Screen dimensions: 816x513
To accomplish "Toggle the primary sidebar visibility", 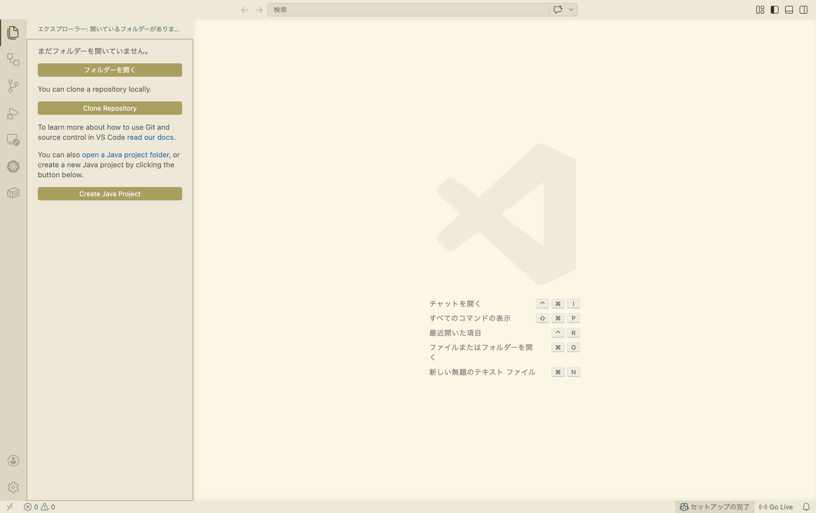I will [x=774, y=10].
